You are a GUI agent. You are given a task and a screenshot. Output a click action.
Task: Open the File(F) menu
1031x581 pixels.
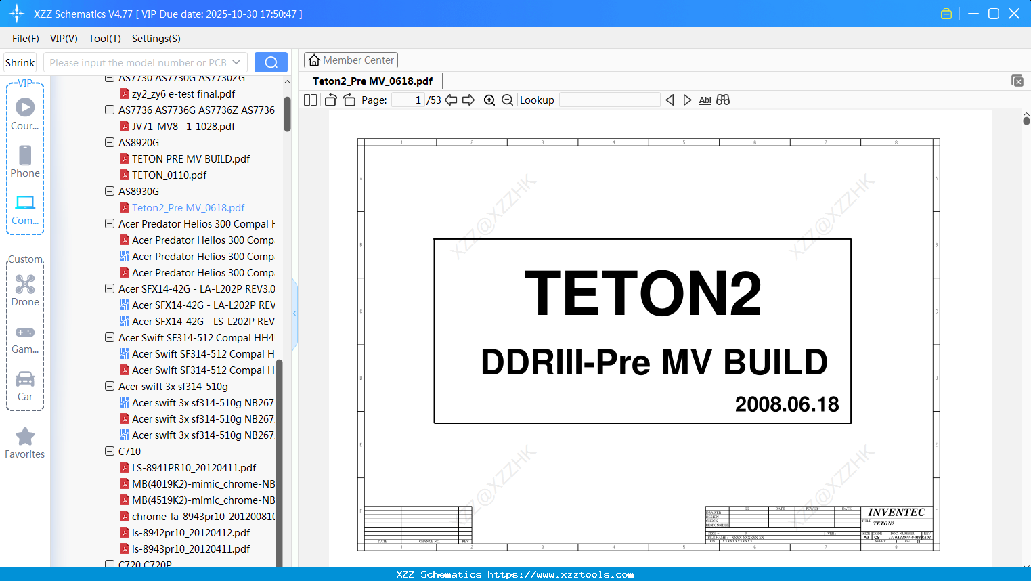coord(26,39)
